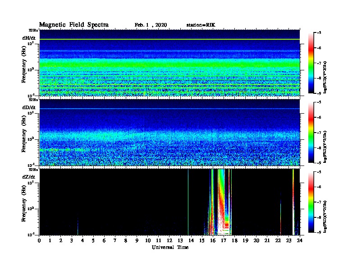Click the thin red spike near hour 22 in dZ/dt
The width and height of the screenshot is (357, 276).
pos(280,216)
